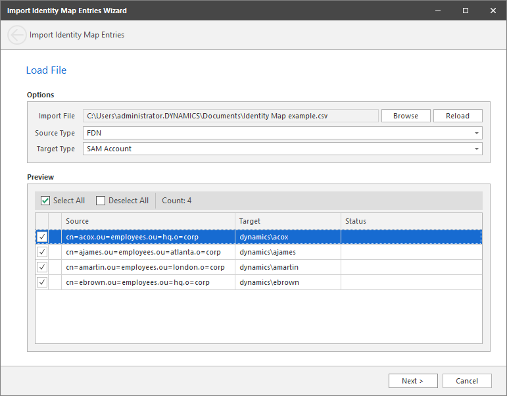507x396 pixels.
Task: Minimize the wizard window
Action: coord(436,11)
